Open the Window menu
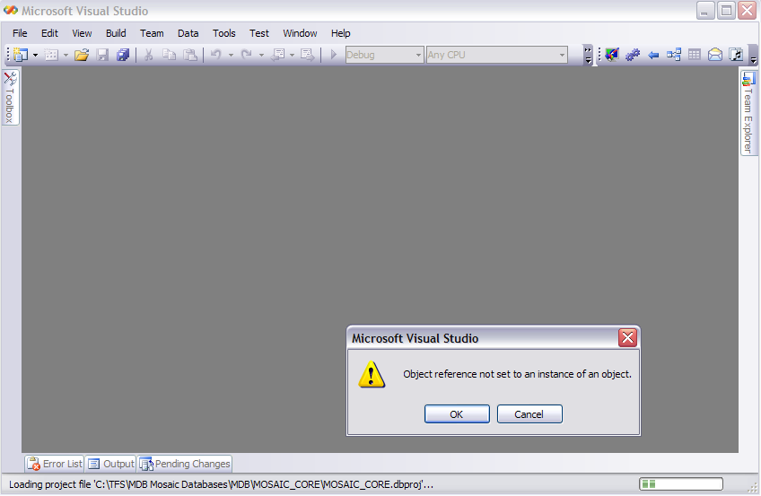Image resolution: width=761 pixels, height=496 pixels. pos(300,33)
